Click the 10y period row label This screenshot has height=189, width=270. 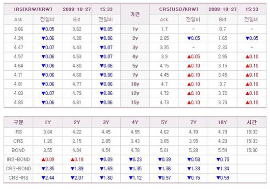coord(135,84)
